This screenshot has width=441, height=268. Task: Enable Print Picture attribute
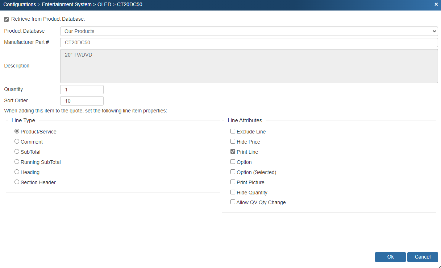tap(233, 182)
